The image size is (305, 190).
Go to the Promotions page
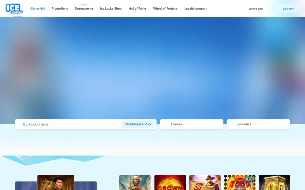click(59, 9)
